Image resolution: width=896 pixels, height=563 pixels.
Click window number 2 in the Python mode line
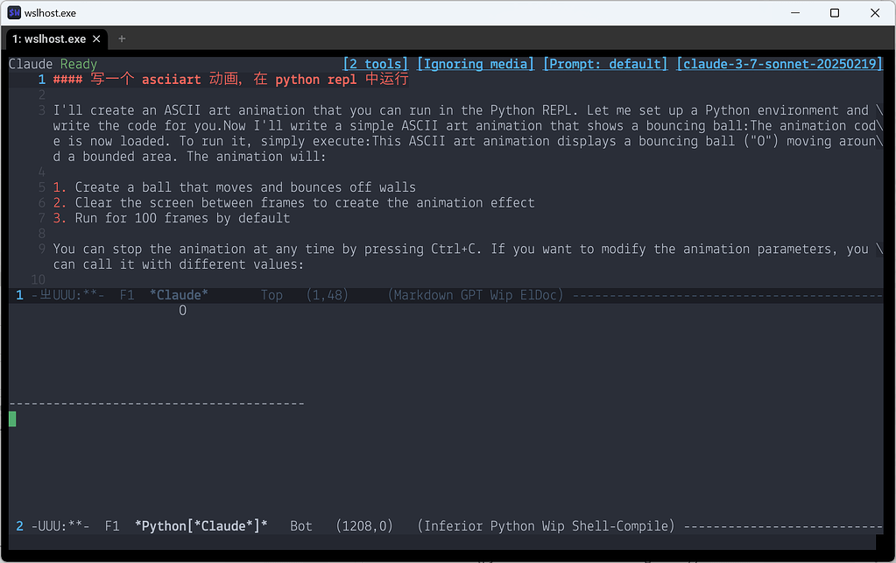[19, 526]
